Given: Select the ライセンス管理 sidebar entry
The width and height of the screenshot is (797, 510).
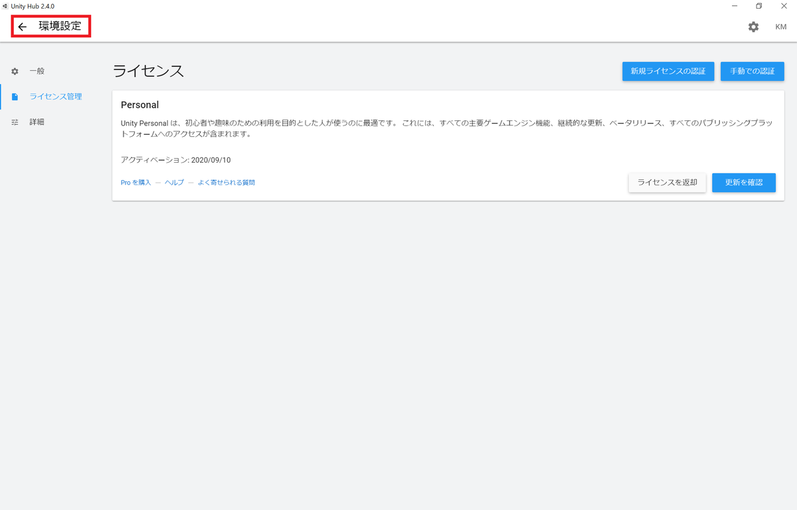Looking at the screenshot, I should 55,96.
